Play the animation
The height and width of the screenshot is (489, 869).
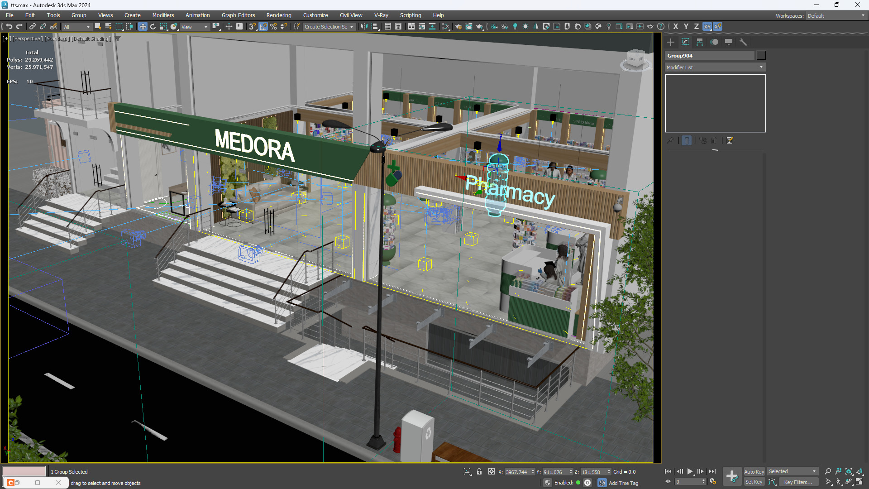pyautogui.click(x=690, y=471)
